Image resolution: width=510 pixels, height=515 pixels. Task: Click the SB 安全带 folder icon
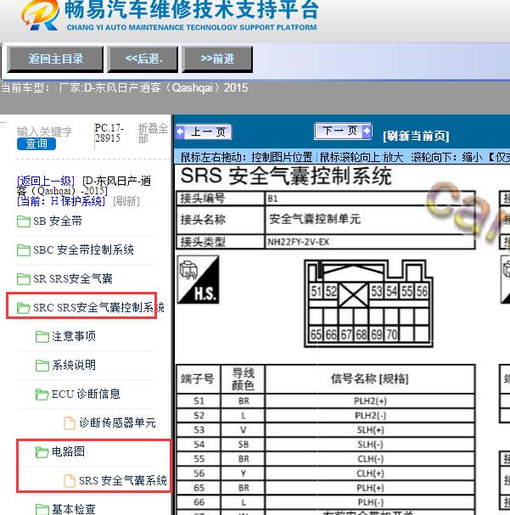[x=23, y=221]
